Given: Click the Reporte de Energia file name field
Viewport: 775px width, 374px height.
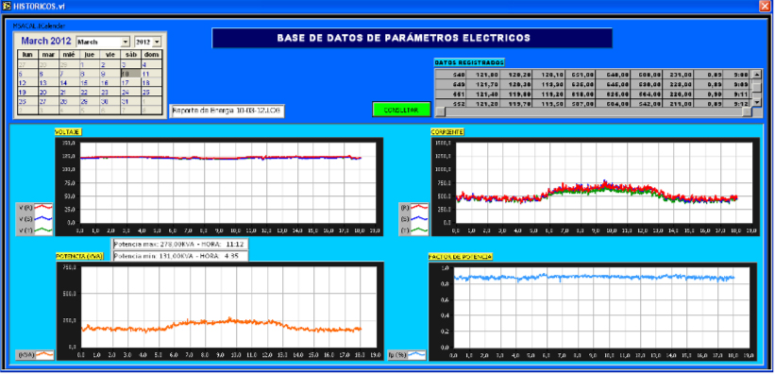Looking at the screenshot, I should point(227,110).
